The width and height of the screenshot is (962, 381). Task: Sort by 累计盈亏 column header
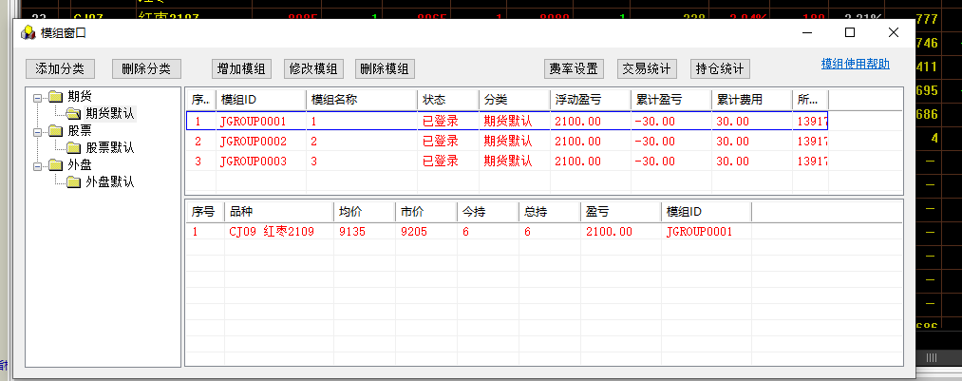pyautogui.click(x=671, y=100)
